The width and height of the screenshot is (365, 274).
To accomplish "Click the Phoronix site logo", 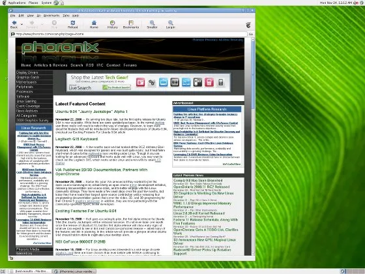I will click(x=60, y=47).
